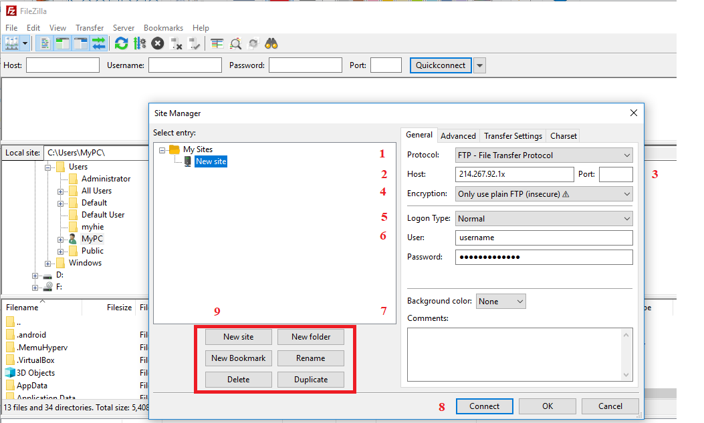Expand the D: drive node
The height and width of the screenshot is (423, 704).
click(x=35, y=276)
